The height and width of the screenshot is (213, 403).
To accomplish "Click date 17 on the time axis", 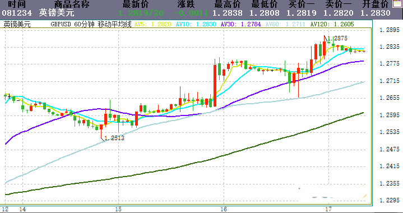I will pyautogui.click(x=328, y=209).
